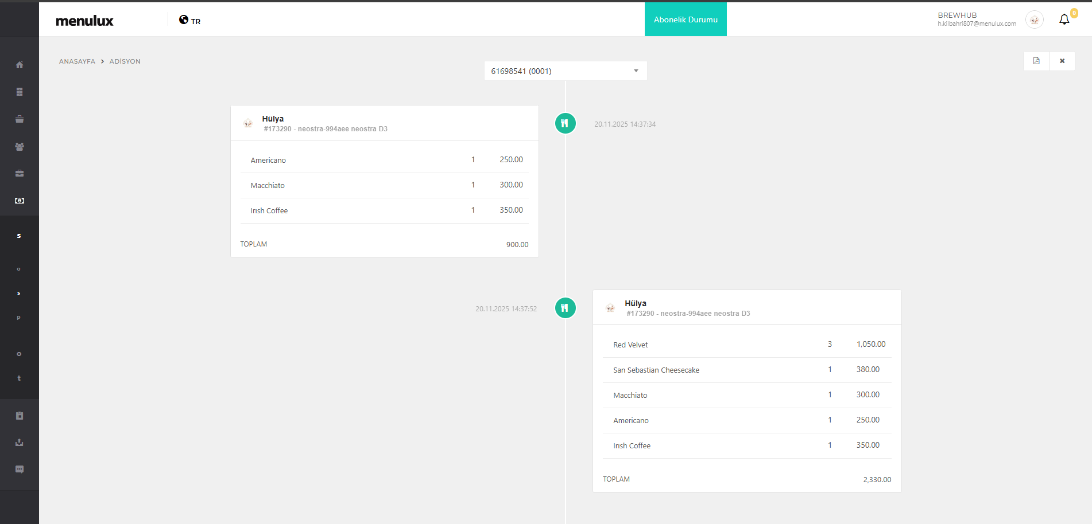
Task: Open the clipboard icon in the sidebar
Action: 20,416
